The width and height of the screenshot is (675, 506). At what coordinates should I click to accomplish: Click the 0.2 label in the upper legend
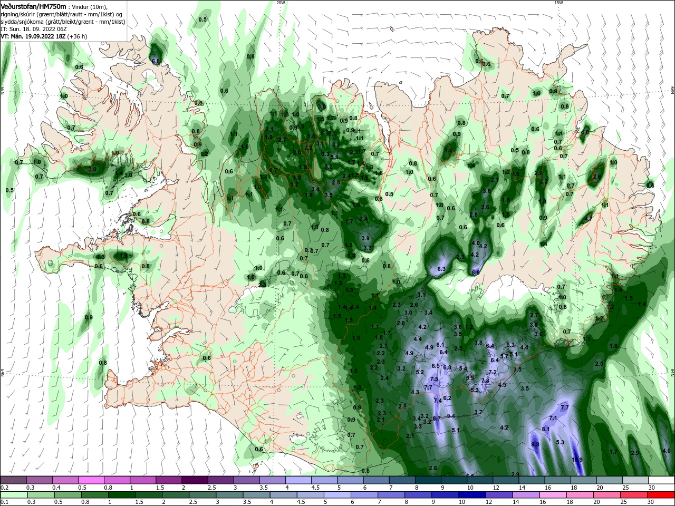[x=5, y=488]
